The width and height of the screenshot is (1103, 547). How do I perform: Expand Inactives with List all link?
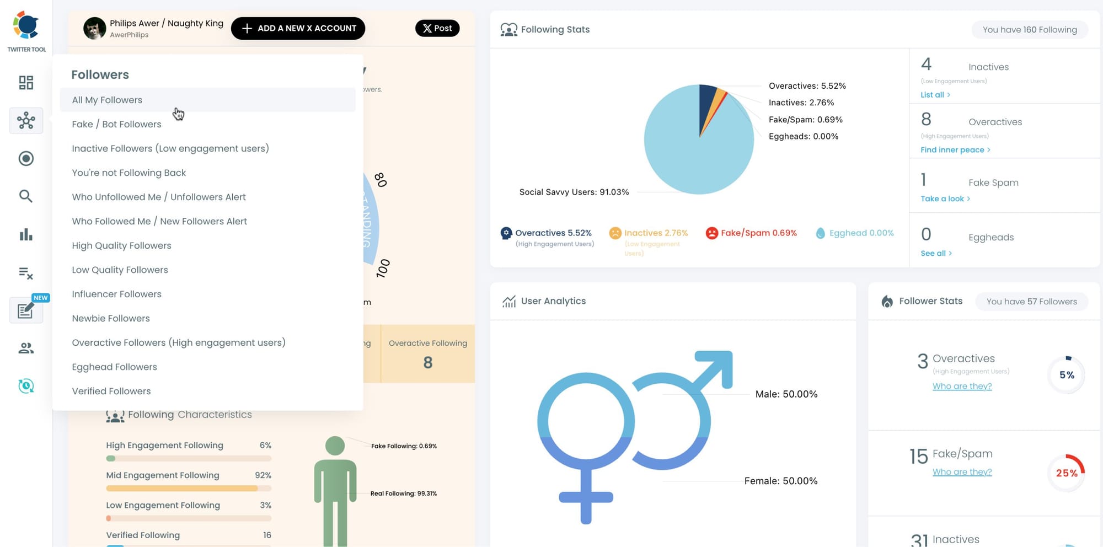click(x=935, y=95)
